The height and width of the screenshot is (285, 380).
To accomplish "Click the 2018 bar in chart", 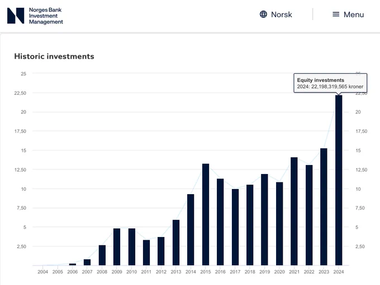I will click(250, 225).
